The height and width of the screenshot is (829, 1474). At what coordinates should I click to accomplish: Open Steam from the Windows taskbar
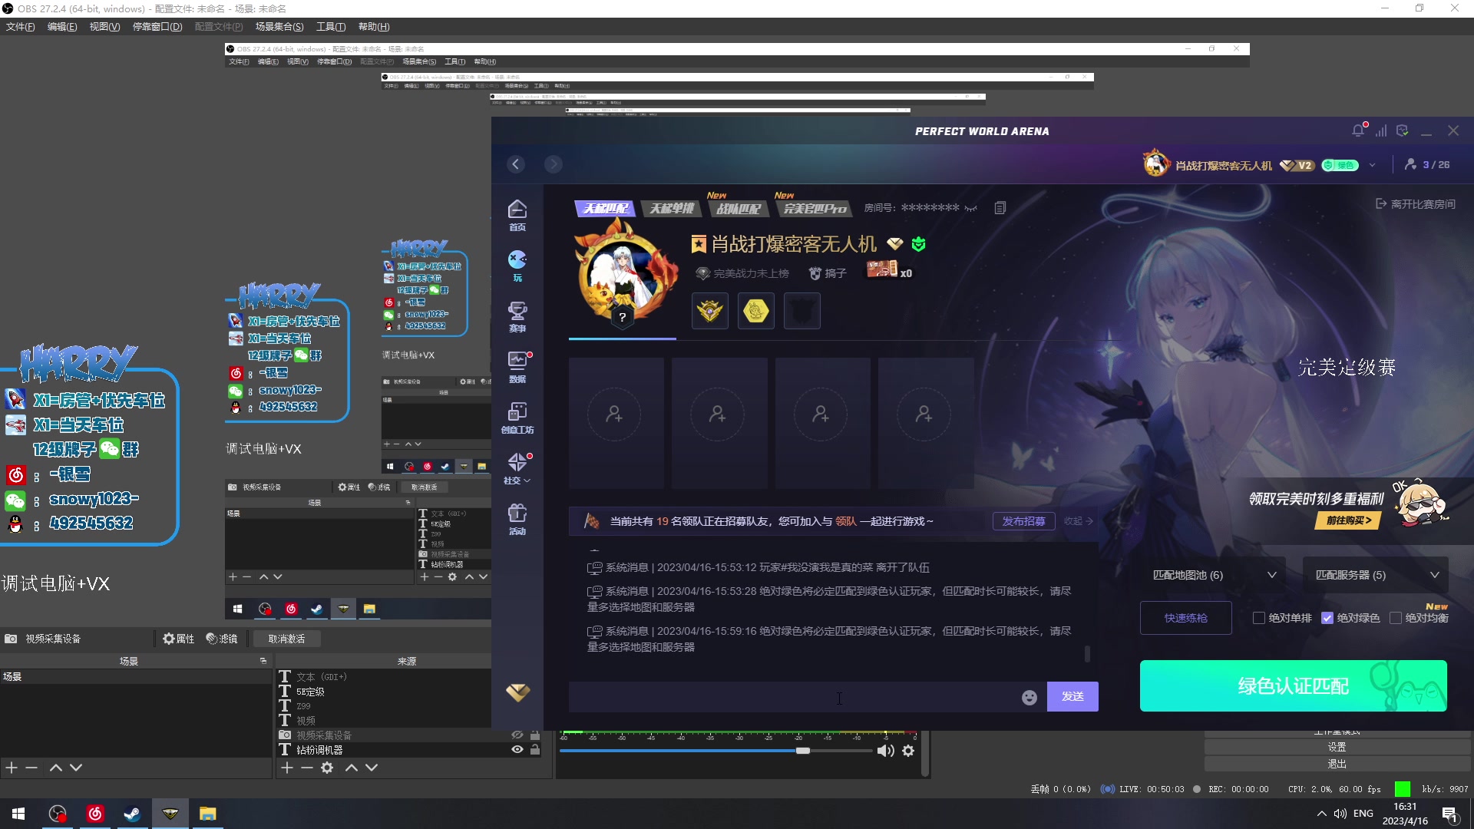132,814
